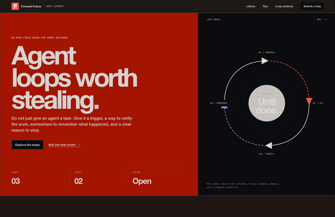Image resolution: width=335 pixels, height=217 pixels.
Task: Click the 'Do not just give' paragraph
Action: 71,124
